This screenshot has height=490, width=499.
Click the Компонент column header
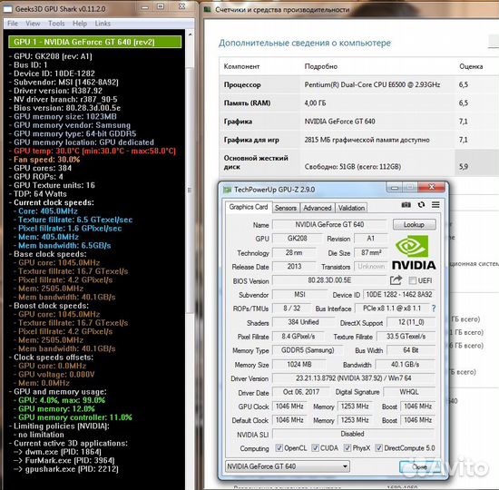point(241,66)
